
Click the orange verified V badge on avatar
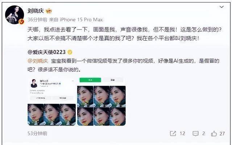pos(21,22)
